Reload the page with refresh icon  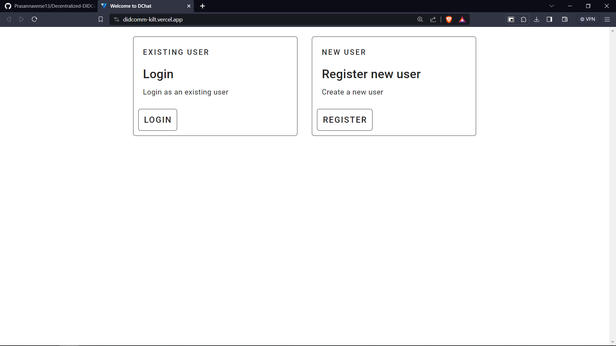(34, 19)
